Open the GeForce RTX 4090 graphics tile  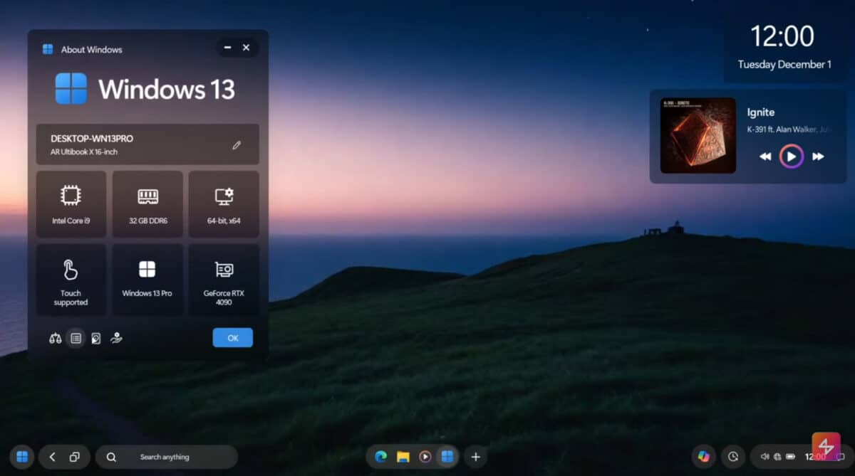[224, 280]
